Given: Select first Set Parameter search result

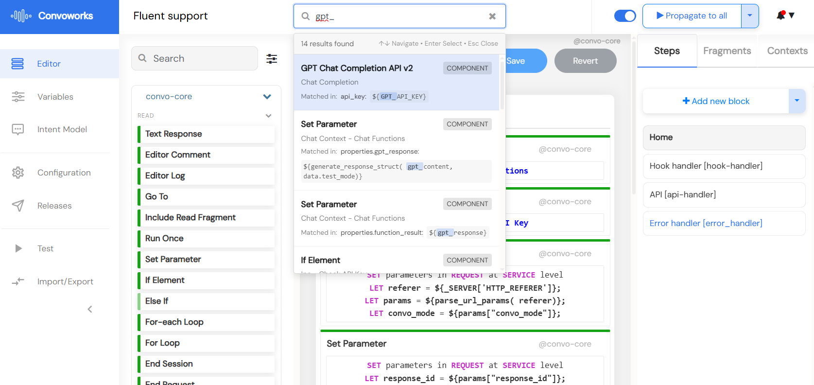Looking at the screenshot, I should click(397, 150).
